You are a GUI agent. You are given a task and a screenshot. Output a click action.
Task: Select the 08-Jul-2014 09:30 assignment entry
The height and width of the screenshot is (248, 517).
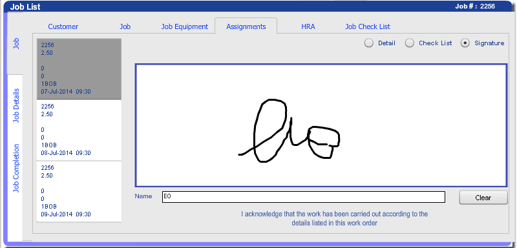pyautogui.click(x=79, y=130)
